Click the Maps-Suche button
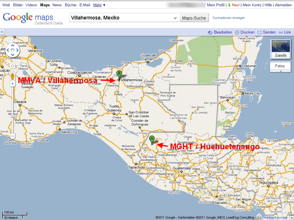The image size is (294, 220). click(194, 18)
